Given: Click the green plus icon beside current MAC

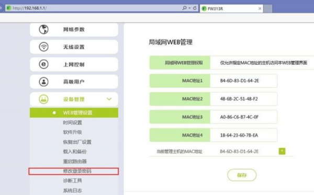Looking at the screenshot, I should 282,151.
